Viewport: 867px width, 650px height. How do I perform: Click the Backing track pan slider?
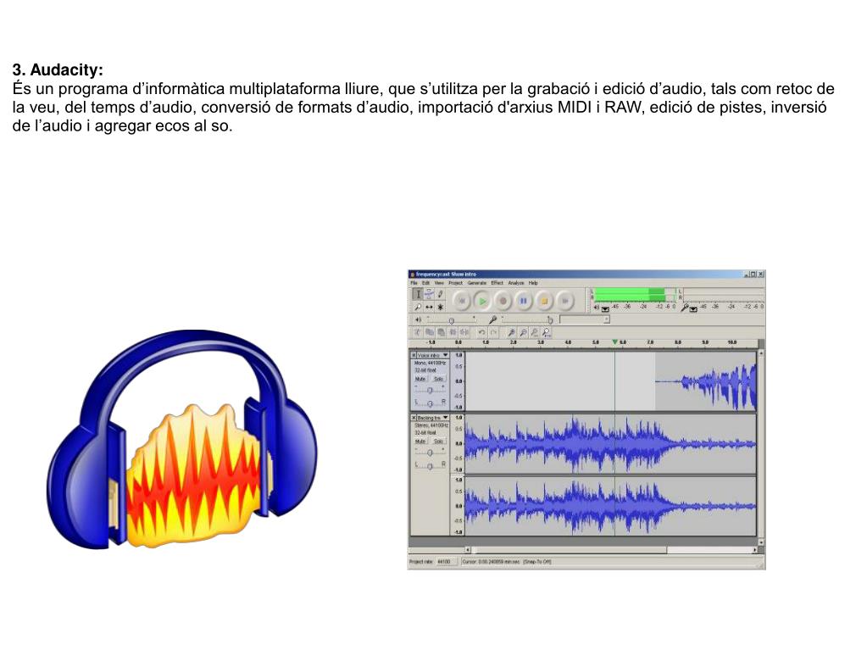tap(431, 466)
